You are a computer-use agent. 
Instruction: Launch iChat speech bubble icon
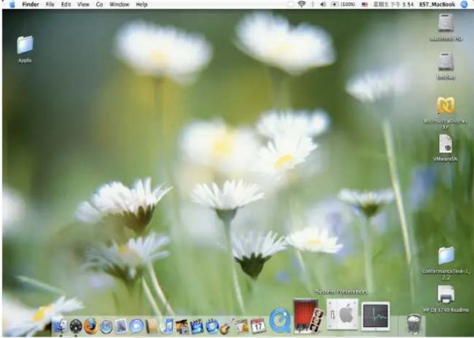click(x=136, y=326)
